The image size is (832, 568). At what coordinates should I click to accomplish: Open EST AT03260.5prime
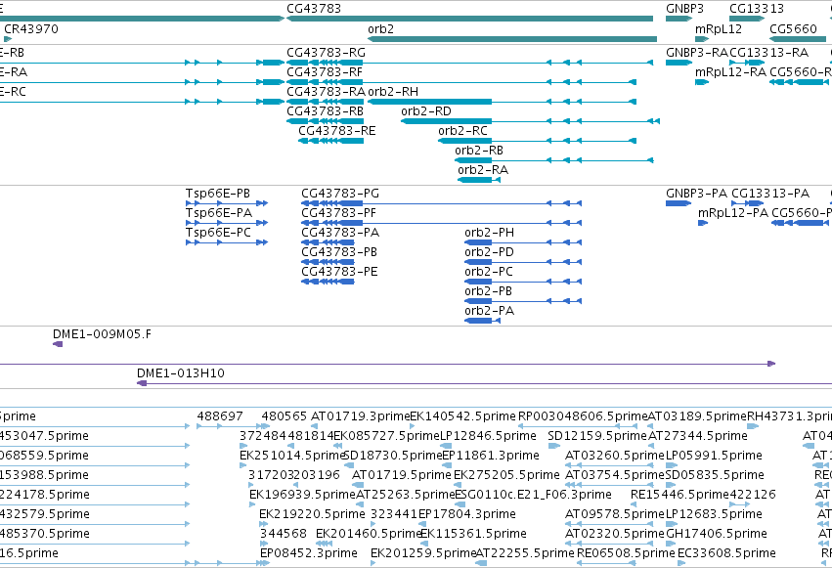coord(614,457)
